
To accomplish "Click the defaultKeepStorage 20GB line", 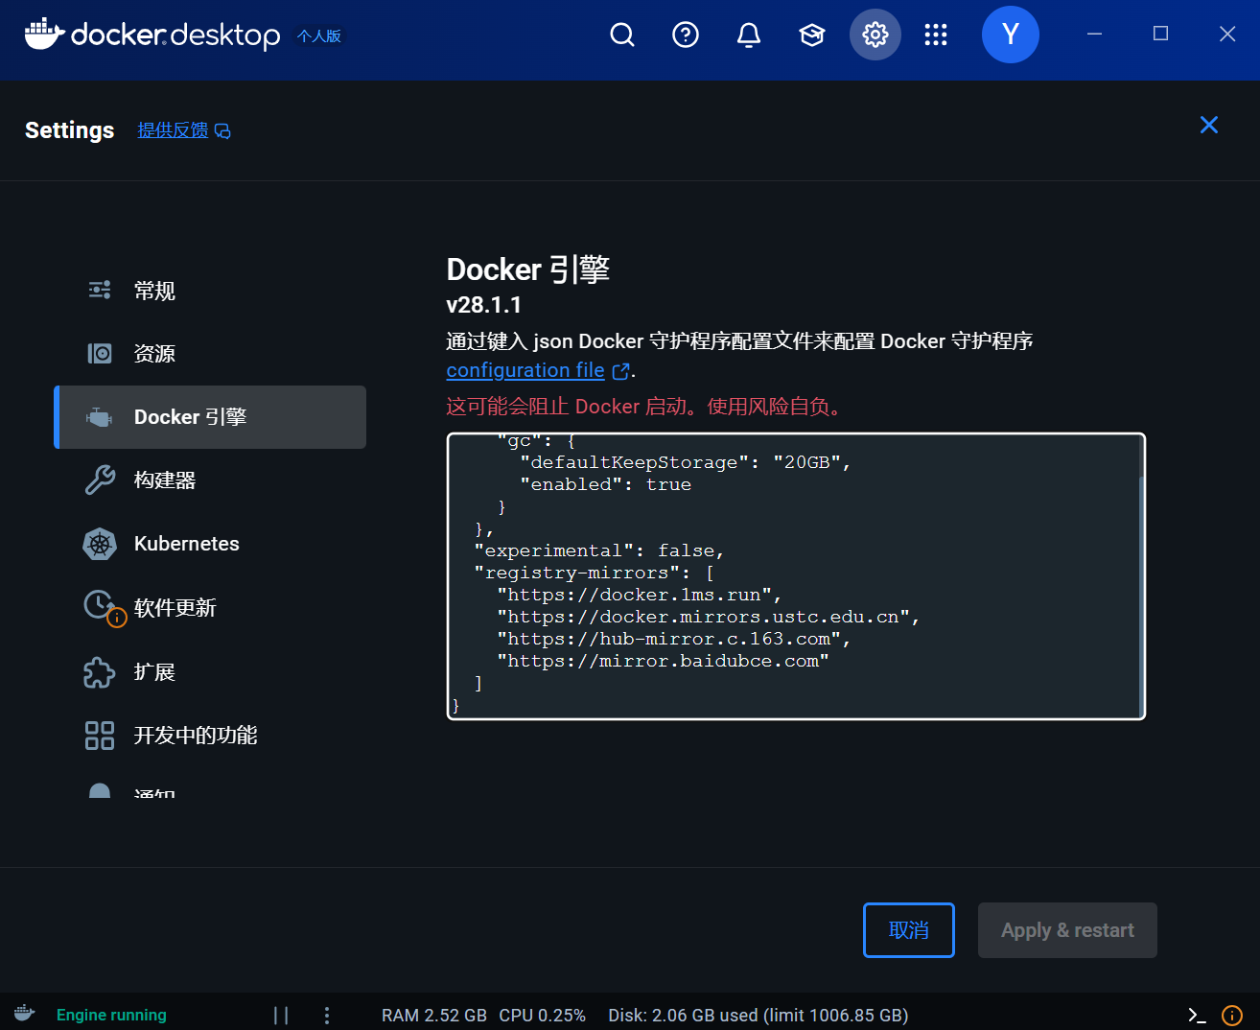I will coord(686,462).
